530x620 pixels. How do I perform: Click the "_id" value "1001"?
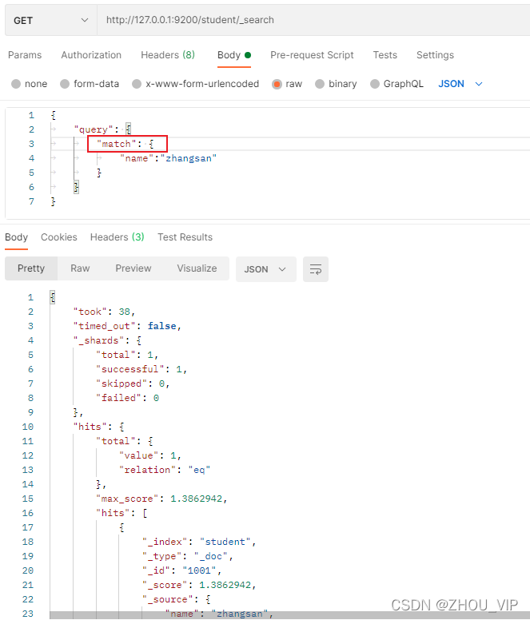pyautogui.click(x=199, y=570)
